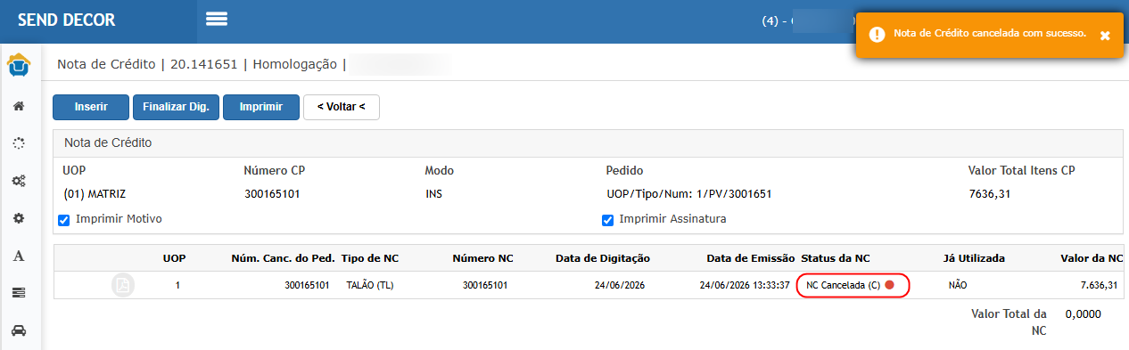Click the Pedido value 'UOP/Tipo/Num: 1/PV/3001651'

688,193
